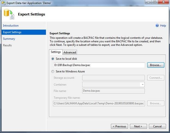Viewport: 170px width, 133px height.
Task: Open the Container dropdown list
Action: (142, 85)
